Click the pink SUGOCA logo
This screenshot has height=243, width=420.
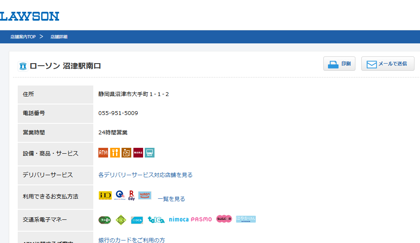tap(224, 219)
